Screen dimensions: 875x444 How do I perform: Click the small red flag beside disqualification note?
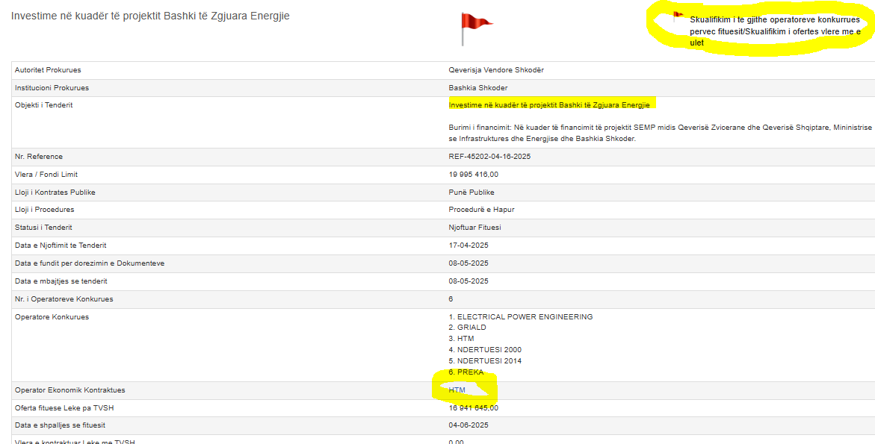[678, 15]
